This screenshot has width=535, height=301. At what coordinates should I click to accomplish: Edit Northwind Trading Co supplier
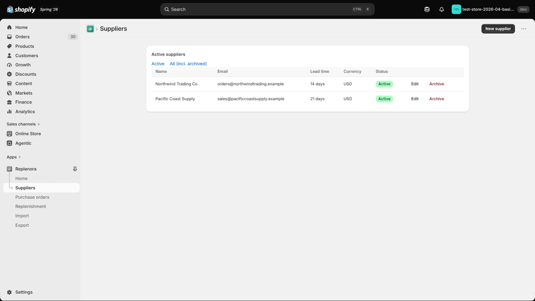point(415,84)
